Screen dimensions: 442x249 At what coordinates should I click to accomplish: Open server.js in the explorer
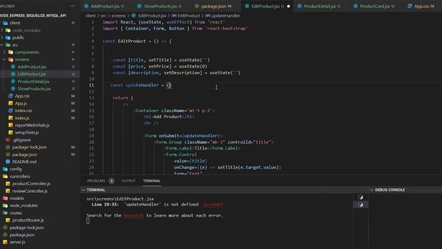coord(17,242)
